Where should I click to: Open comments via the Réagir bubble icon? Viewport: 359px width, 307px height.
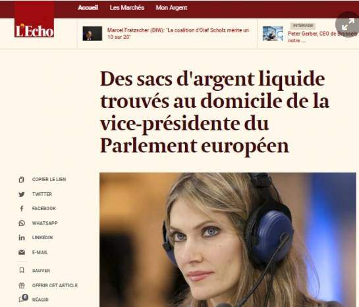(x=23, y=298)
